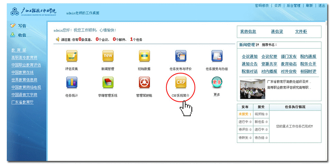Launch the 学籍管理系统 books icon
The height and width of the screenshot is (164, 334).
(x=108, y=82)
